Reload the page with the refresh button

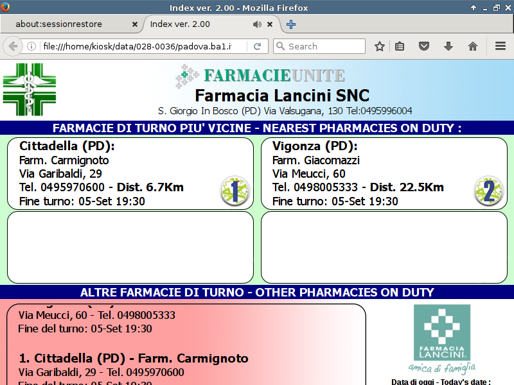[x=257, y=46]
